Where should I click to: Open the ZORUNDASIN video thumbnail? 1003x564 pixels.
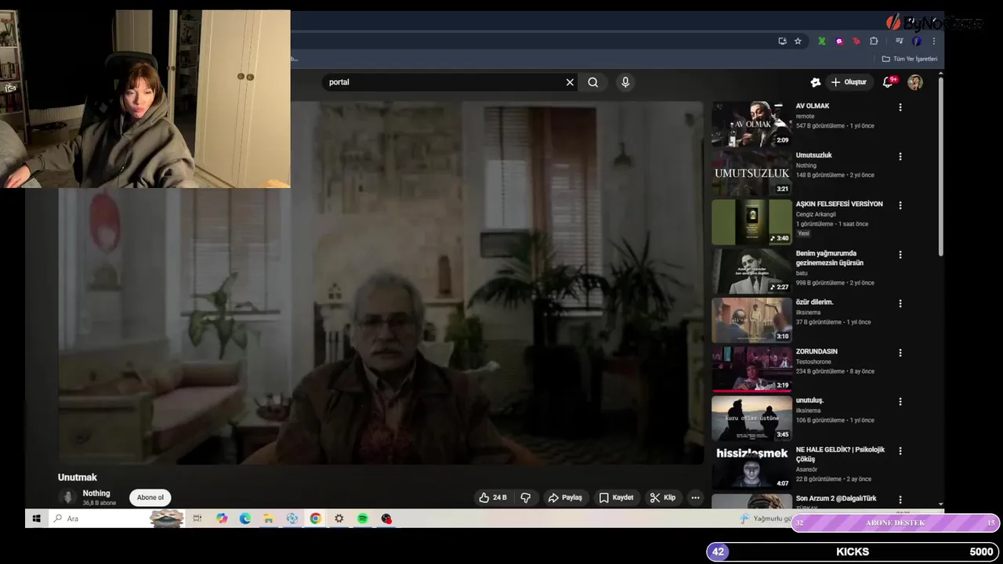(751, 369)
